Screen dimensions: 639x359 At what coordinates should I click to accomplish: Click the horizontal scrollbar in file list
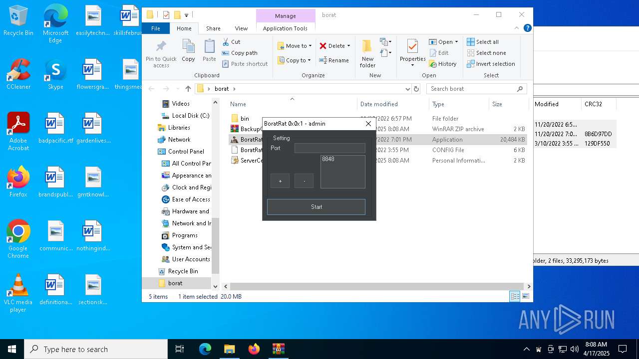pyautogui.click(x=376, y=286)
